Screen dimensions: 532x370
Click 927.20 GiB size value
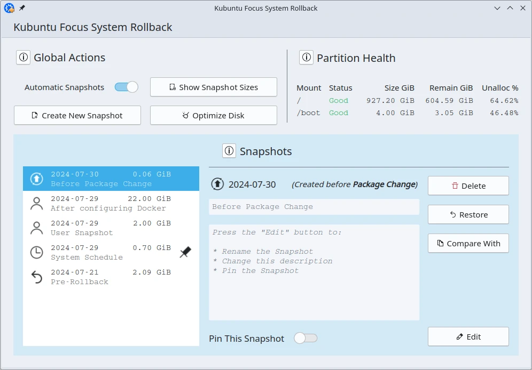(x=390, y=101)
